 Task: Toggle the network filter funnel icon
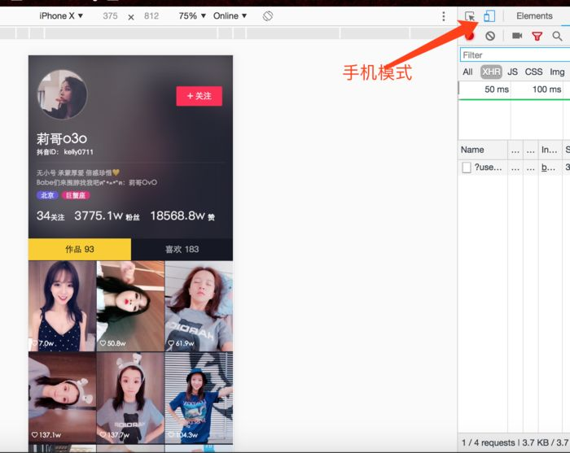coord(537,36)
